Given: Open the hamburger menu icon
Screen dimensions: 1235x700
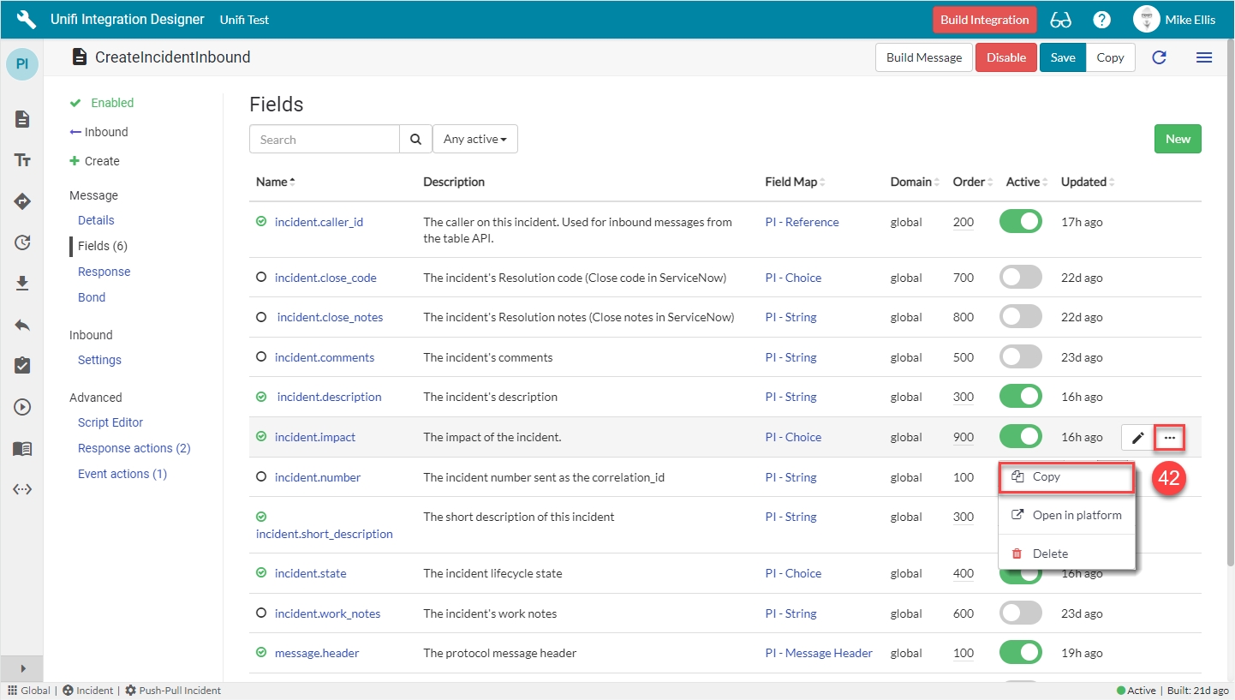Looking at the screenshot, I should [x=1203, y=57].
